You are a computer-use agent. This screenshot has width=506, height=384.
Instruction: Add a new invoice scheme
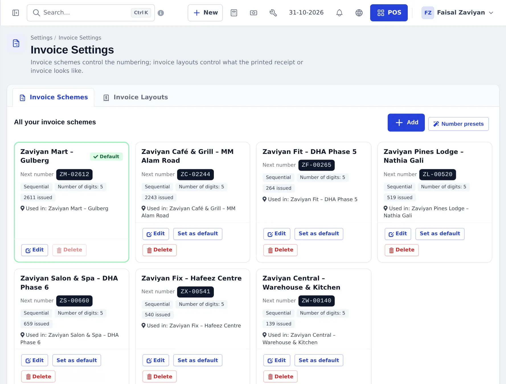click(x=406, y=123)
